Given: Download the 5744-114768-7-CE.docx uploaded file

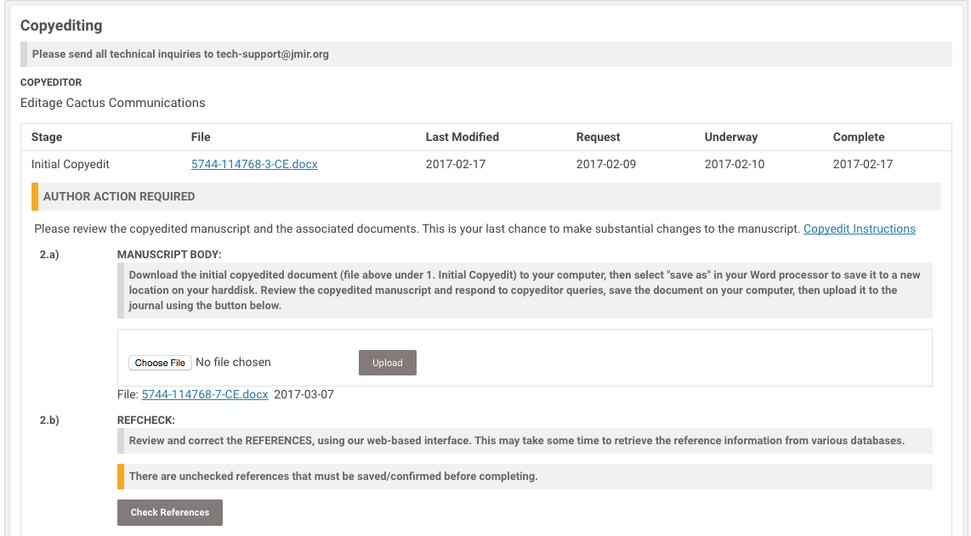Looking at the screenshot, I should [204, 394].
